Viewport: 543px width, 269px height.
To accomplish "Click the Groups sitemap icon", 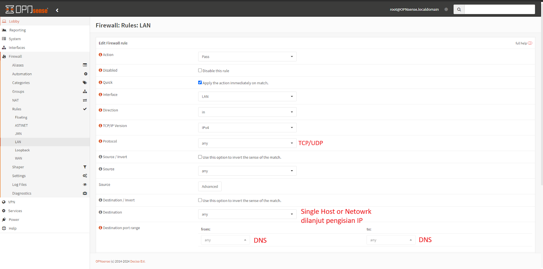I will [85, 92].
